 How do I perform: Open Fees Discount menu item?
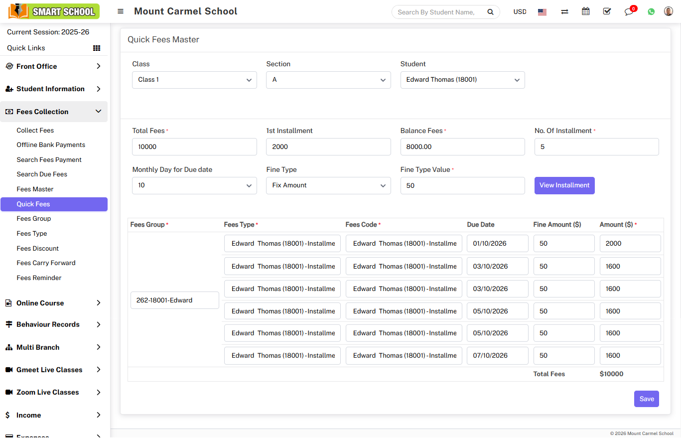[38, 248]
